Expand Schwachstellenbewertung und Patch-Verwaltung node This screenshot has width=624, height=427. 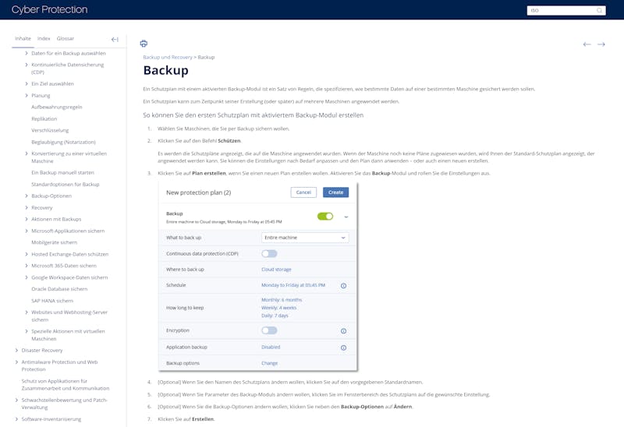(x=16, y=400)
